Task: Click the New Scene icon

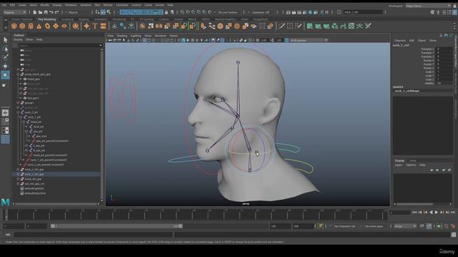Action: click(34, 12)
